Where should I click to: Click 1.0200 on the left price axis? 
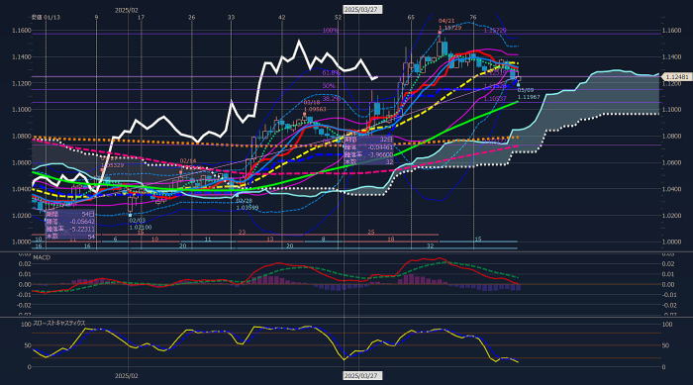click(x=22, y=216)
